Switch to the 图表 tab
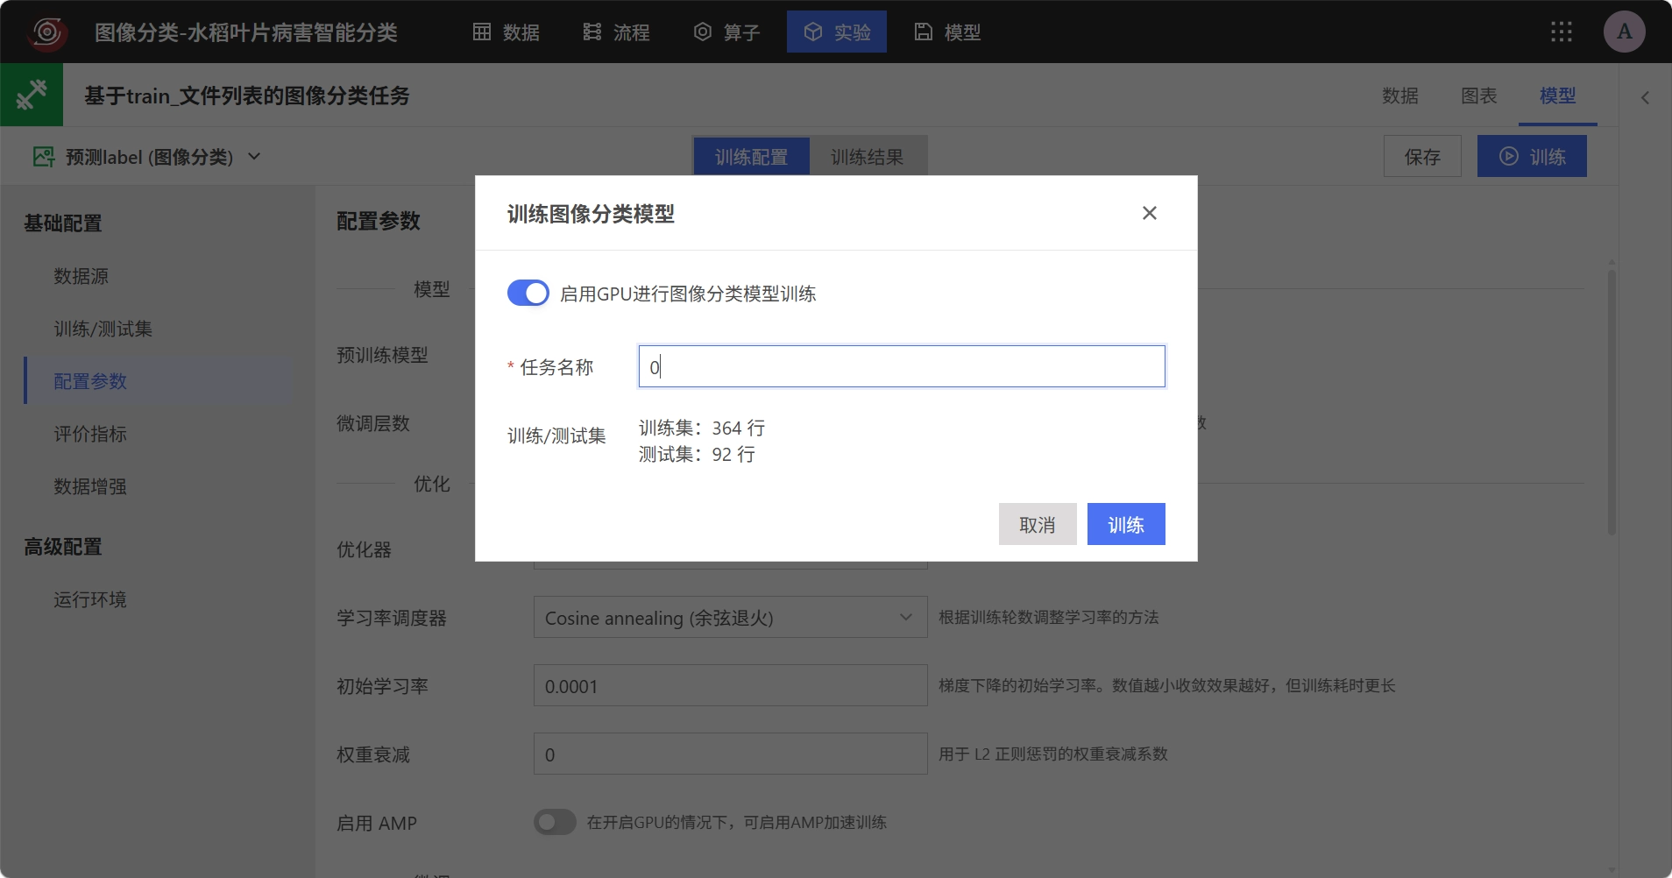Screen dimensions: 1672x878 point(1479,96)
